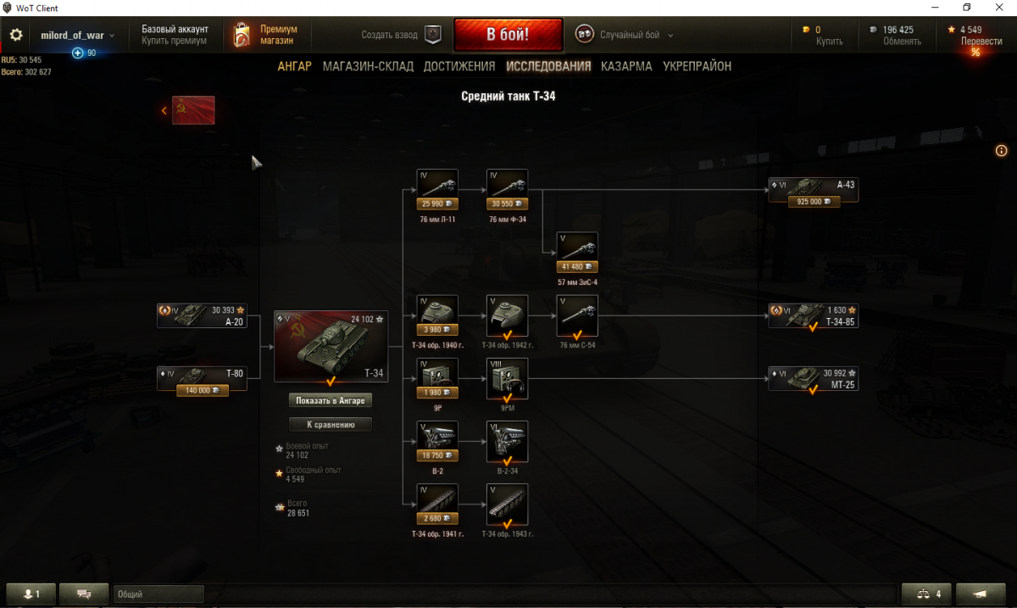This screenshot has width=1017, height=608.
Task: Click the Общий chat input field
Action: [x=158, y=594]
